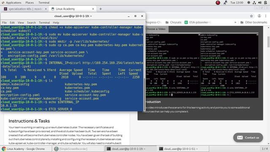This screenshot has width=270, height=152.
Task: Click the file name encryption-config.yaml in terminal listing
Action: [x=20, y=95]
